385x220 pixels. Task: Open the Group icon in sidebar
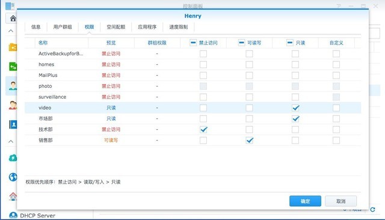coord(13,105)
